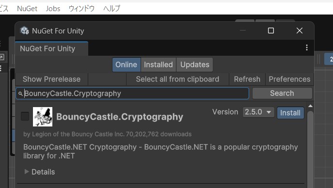Open the Version 2.5.0 dropdown
This screenshot has width=333, height=188.
coord(258,112)
